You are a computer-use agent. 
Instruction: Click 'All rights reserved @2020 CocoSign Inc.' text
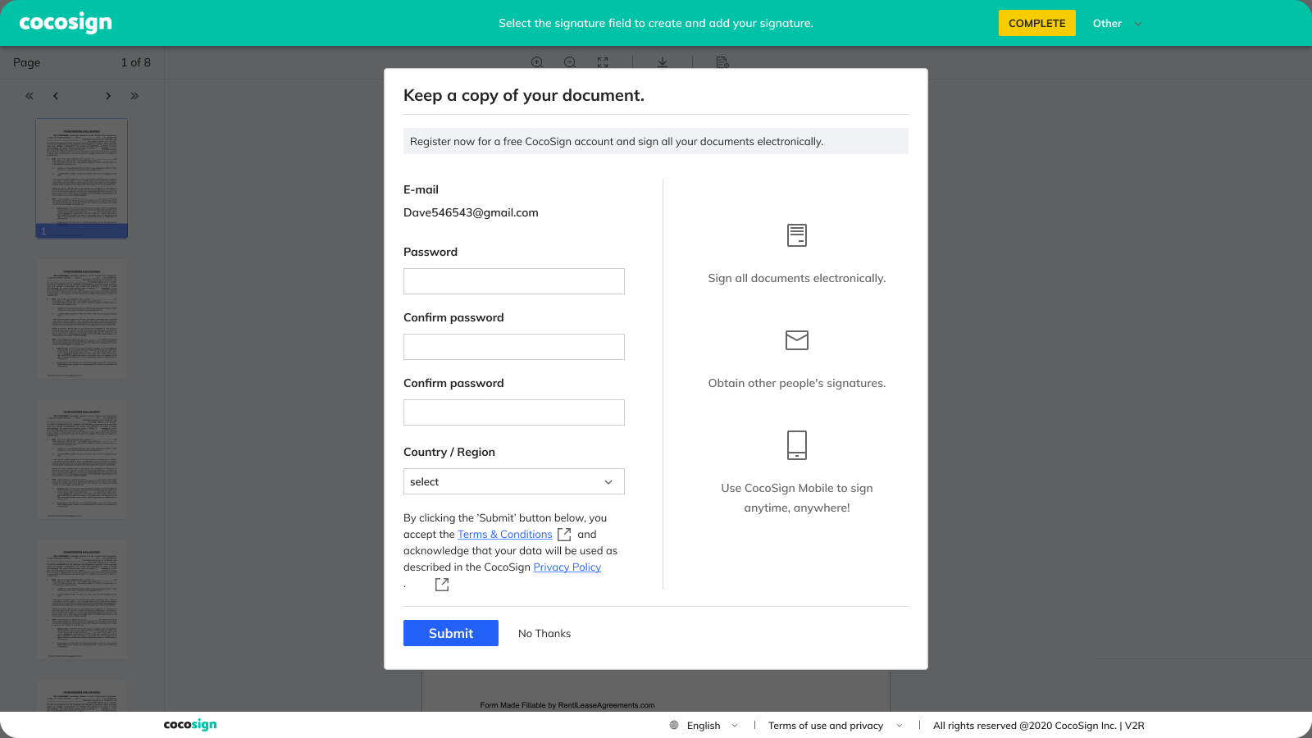coord(1025,726)
